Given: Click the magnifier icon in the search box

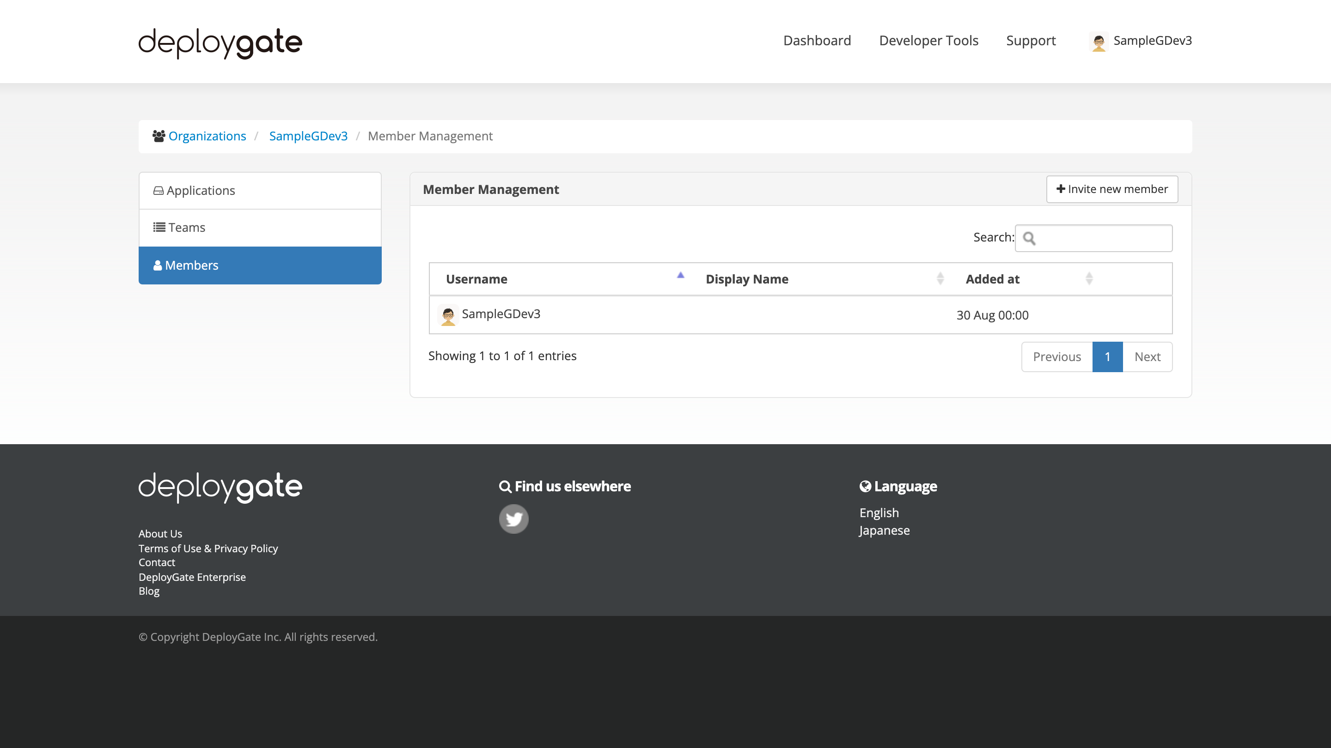Looking at the screenshot, I should (1030, 239).
